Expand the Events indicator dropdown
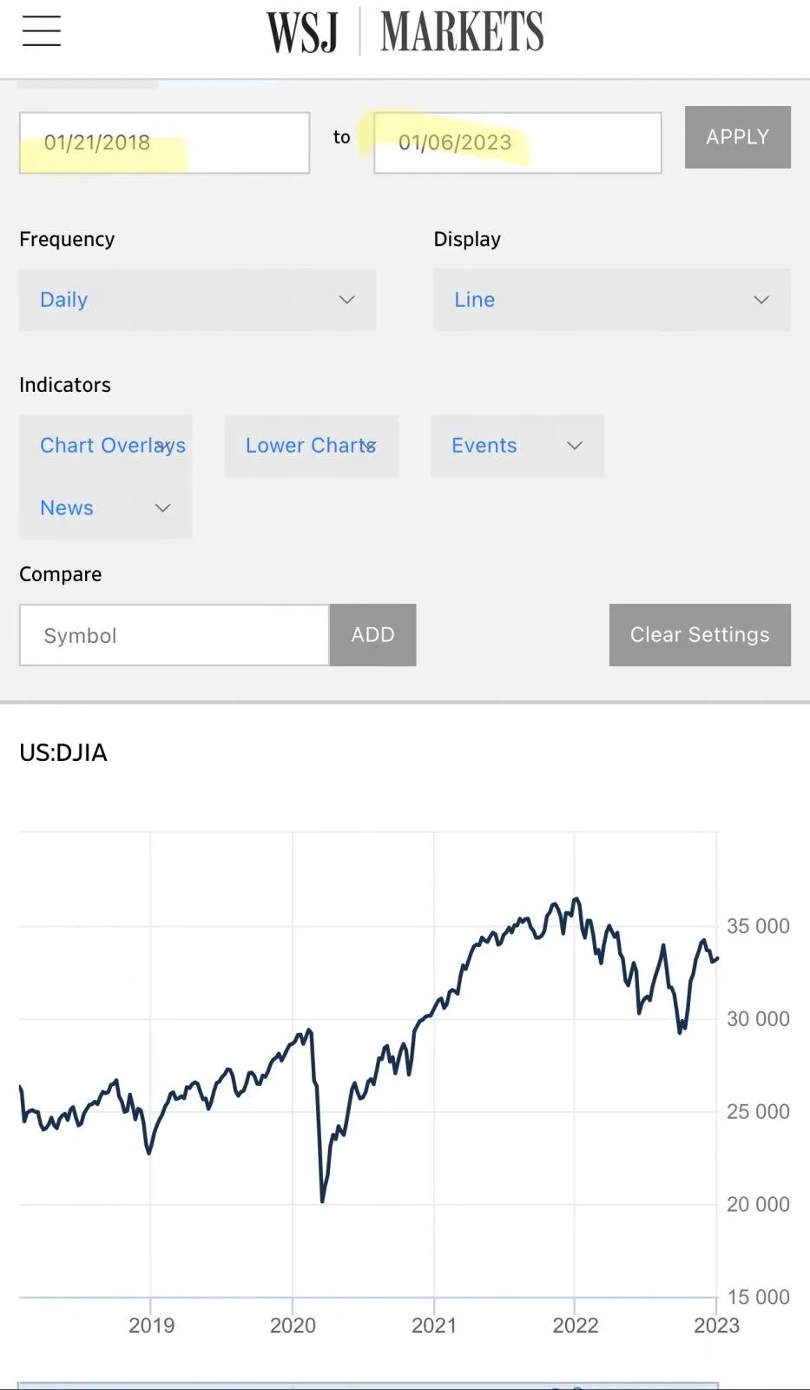Image resolution: width=810 pixels, height=1390 pixels. tap(517, 446)
